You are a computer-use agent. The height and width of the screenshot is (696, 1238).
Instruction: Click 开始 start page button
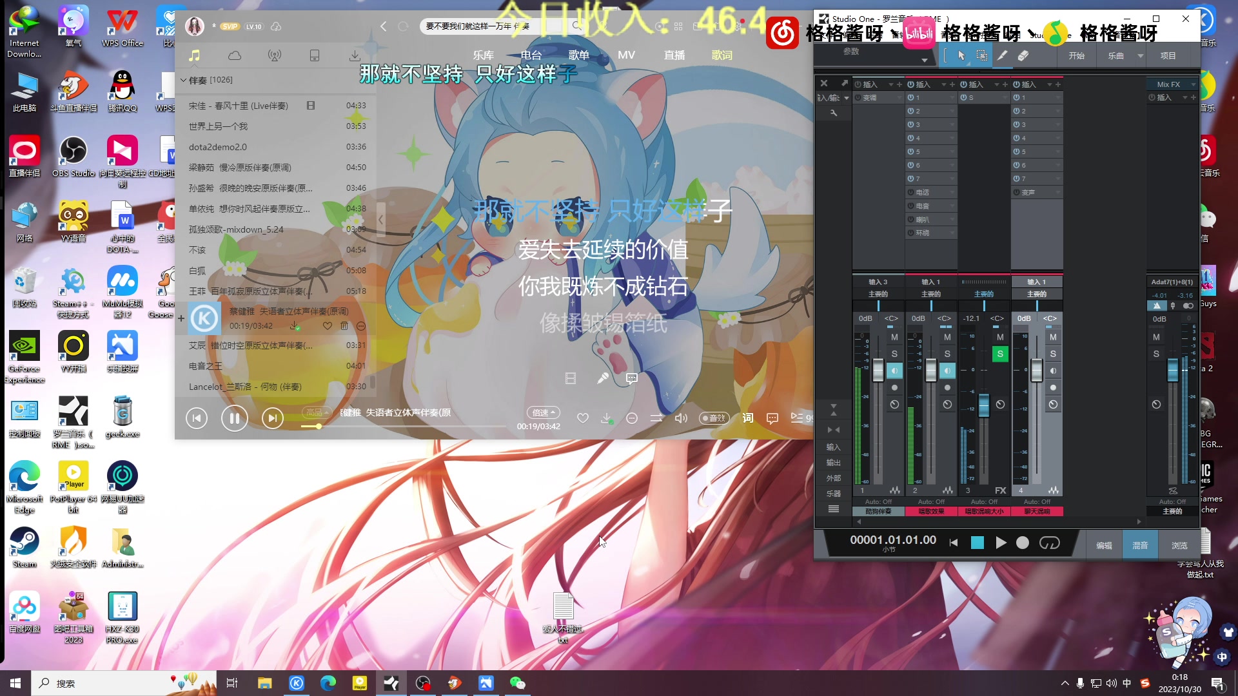[1076, 55]
